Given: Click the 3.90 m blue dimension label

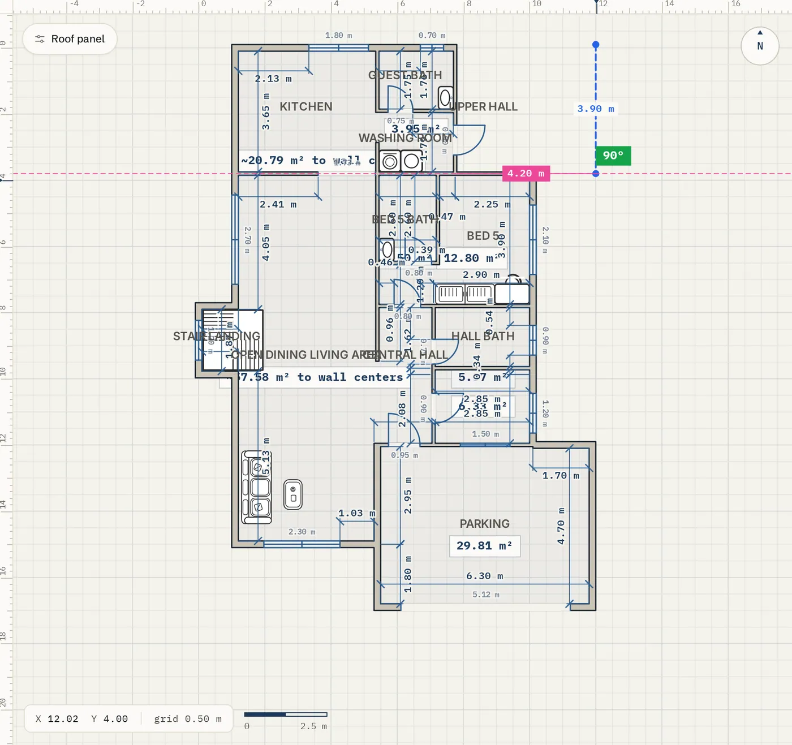Looking at the screenshot, I should 596,109.
